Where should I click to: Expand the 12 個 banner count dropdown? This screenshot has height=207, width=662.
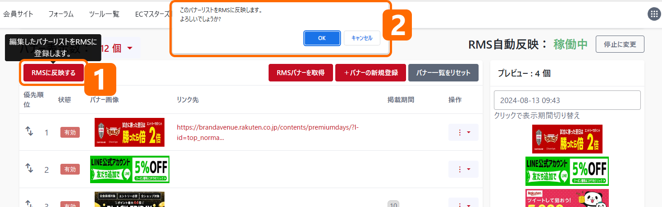click(117, 48)
